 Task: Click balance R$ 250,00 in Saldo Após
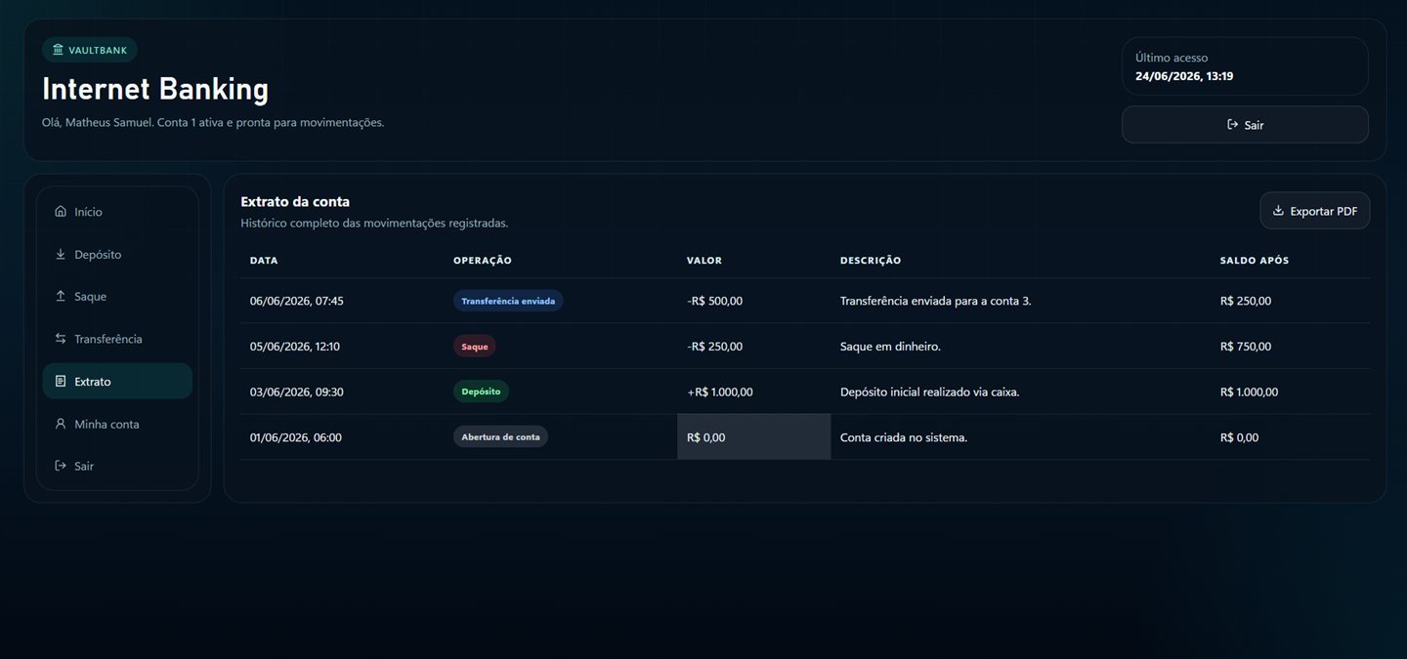(x=1246, y=301)
